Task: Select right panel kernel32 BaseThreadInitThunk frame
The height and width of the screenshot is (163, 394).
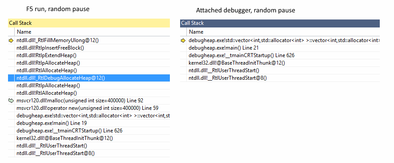Action: point(280,63)
